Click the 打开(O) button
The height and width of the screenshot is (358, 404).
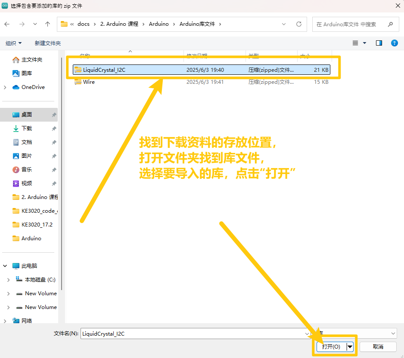pyautogui.click(x=331, y=347)
